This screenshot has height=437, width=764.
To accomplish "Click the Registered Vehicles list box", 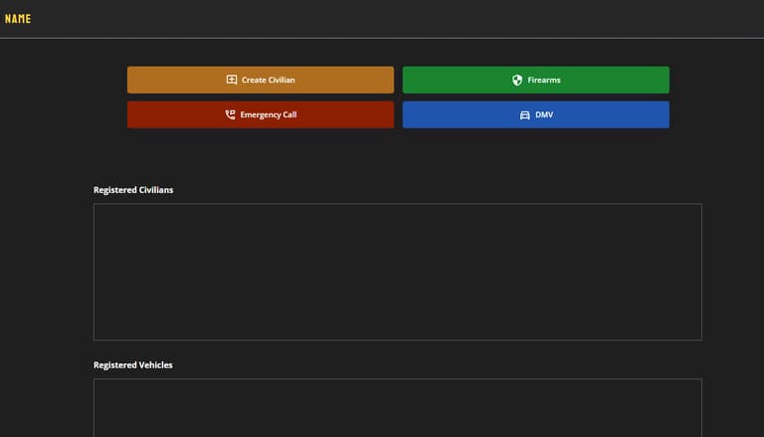I will (398, 408).
